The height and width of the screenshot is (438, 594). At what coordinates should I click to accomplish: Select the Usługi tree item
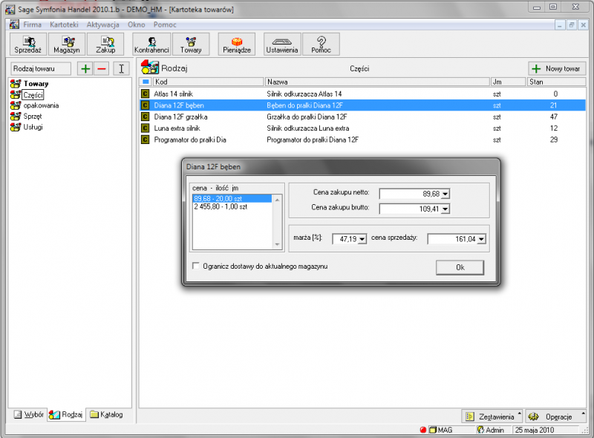tap(33, 127)
